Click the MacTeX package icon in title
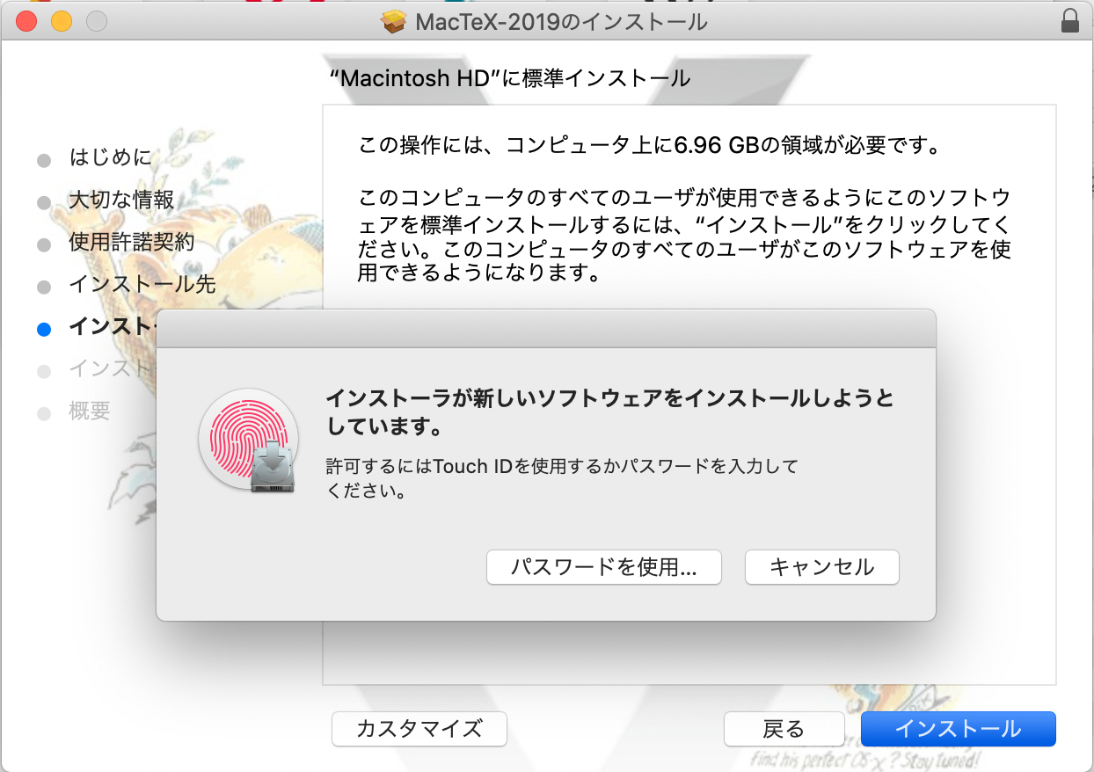The height and width of the screenshot is (772, 1094). (393, 21)
